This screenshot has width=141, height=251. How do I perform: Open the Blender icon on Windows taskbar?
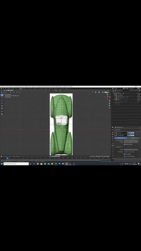click(67, 164)
